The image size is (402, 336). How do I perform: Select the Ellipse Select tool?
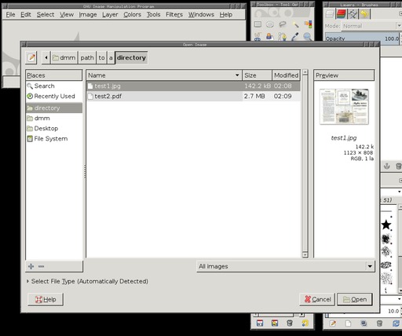click(270, 24)
